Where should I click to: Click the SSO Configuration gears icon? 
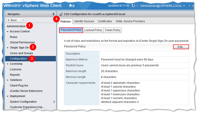click(61, 14)
